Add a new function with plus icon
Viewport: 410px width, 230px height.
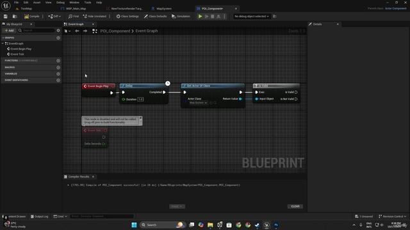click(x=58, y=61)
